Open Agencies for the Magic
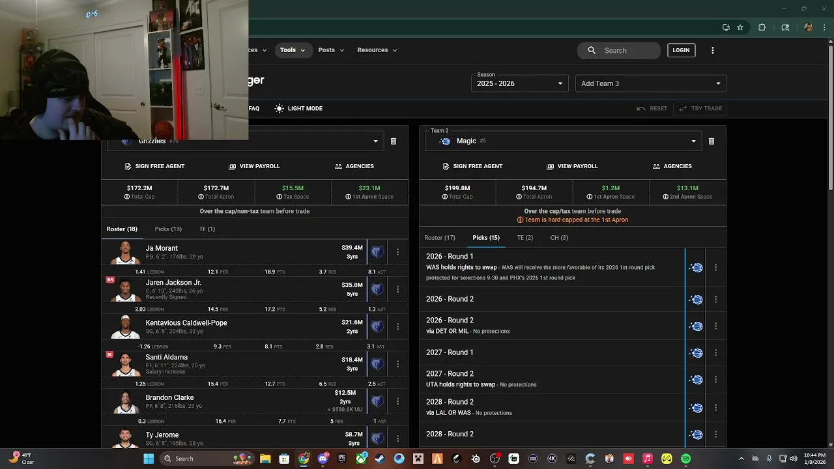834x469 pixels. [x=672, y=166]
